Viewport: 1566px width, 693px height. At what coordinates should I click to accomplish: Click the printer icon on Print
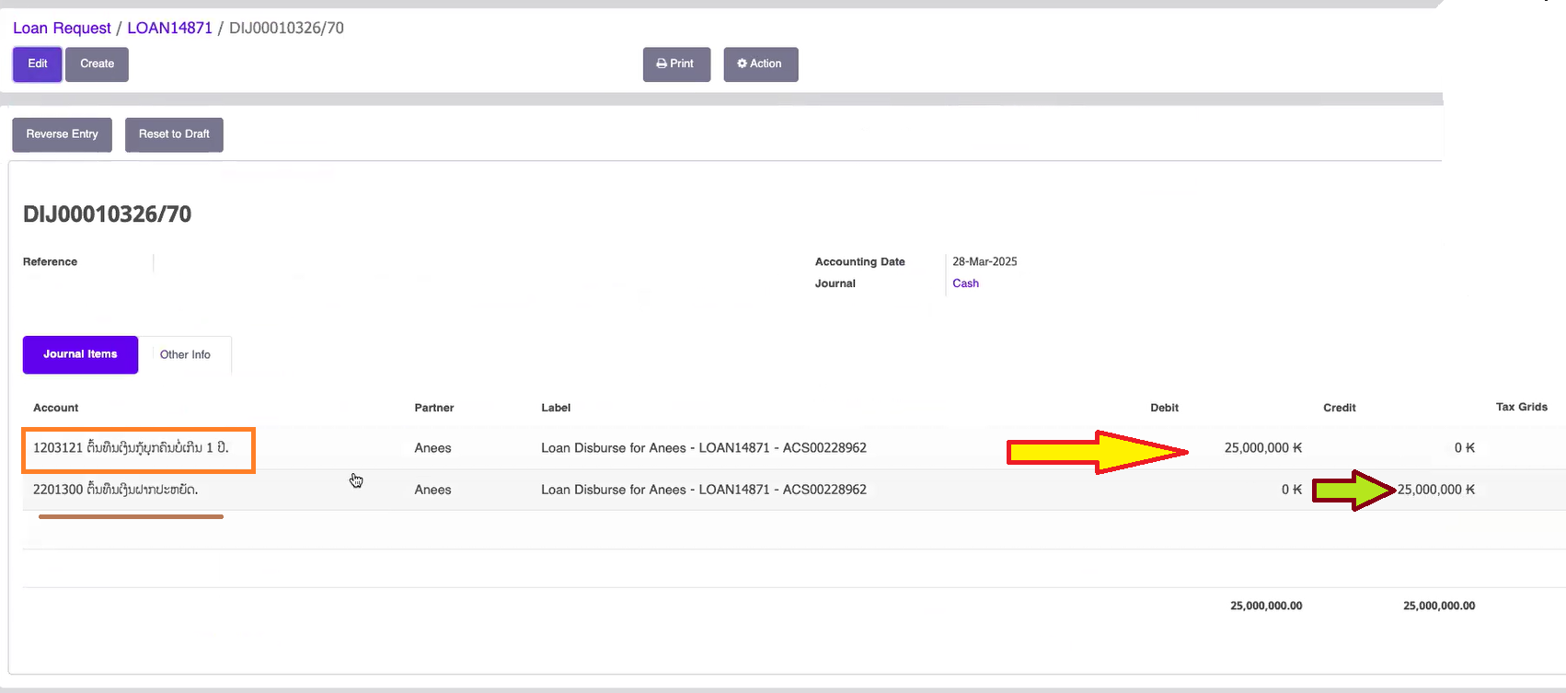(x=662, y=64)
